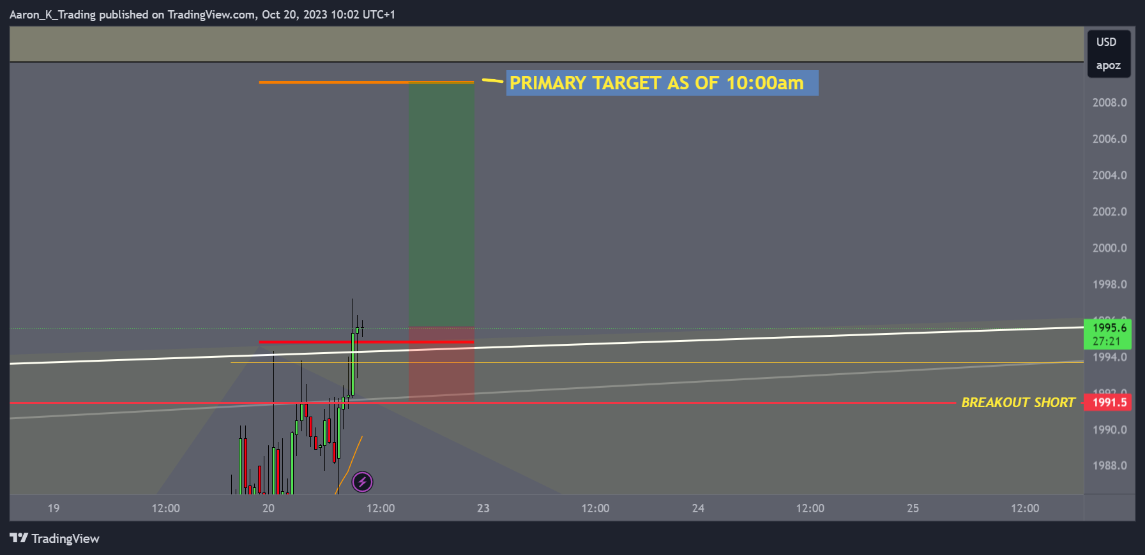Click the USD currency label
The height and width of the screenshot is (555, 1145).
click(1107, 42)
